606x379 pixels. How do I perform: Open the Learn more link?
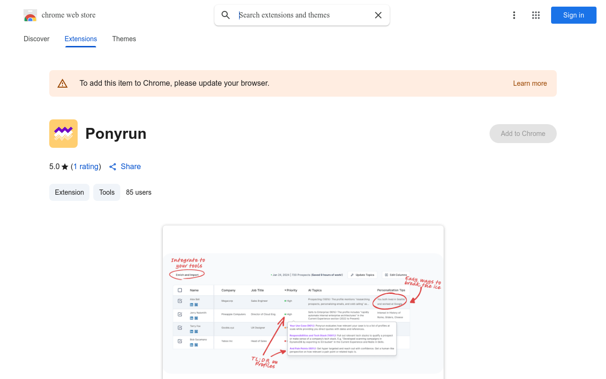pos(530,83)
